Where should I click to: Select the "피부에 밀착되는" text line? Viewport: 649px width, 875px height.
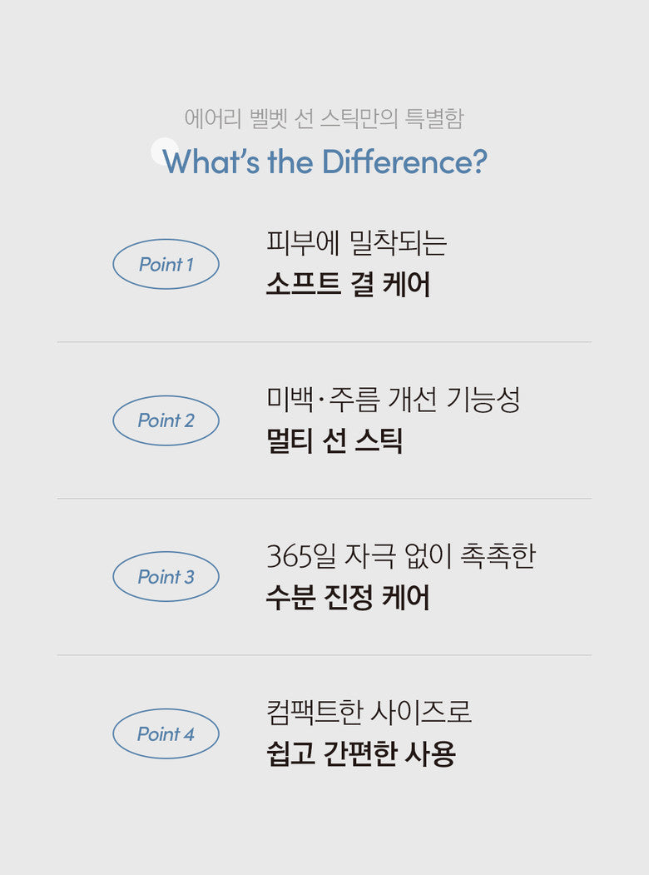356,243
